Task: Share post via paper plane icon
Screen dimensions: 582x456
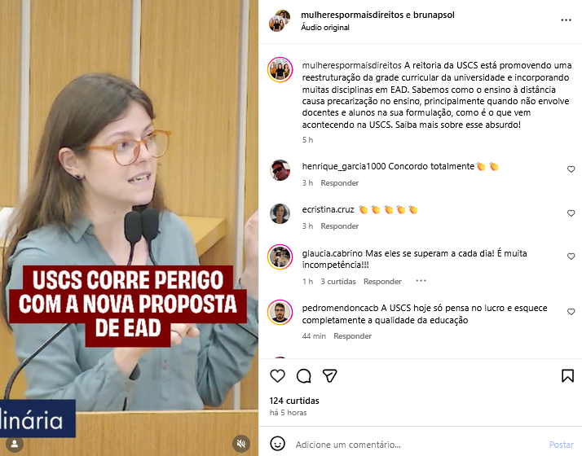Action: (329, 376)
